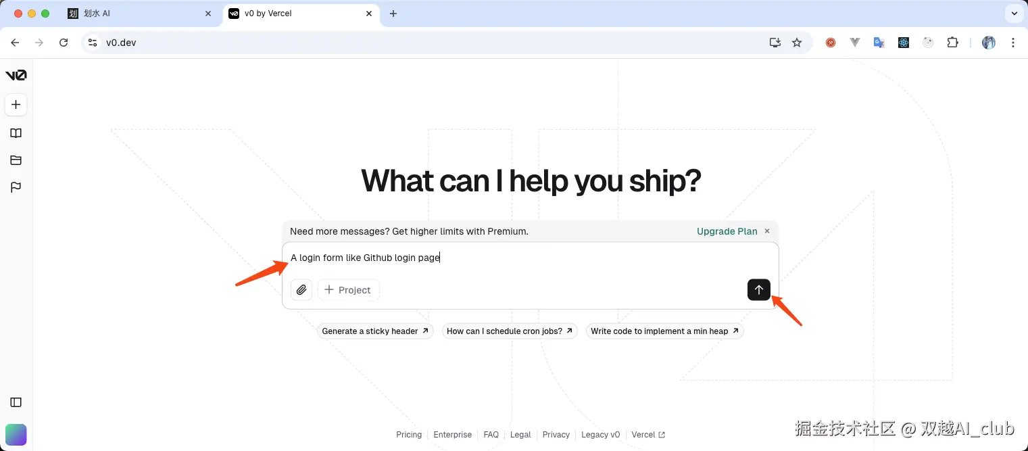Screen dimensions: 1028x451
Task: Open the tab search dropdown arrow
Action: 1014,14
